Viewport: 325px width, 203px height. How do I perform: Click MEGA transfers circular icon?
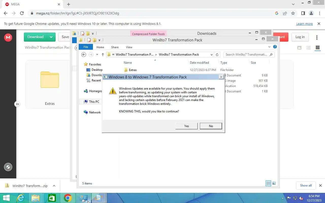tap(8, 167)
